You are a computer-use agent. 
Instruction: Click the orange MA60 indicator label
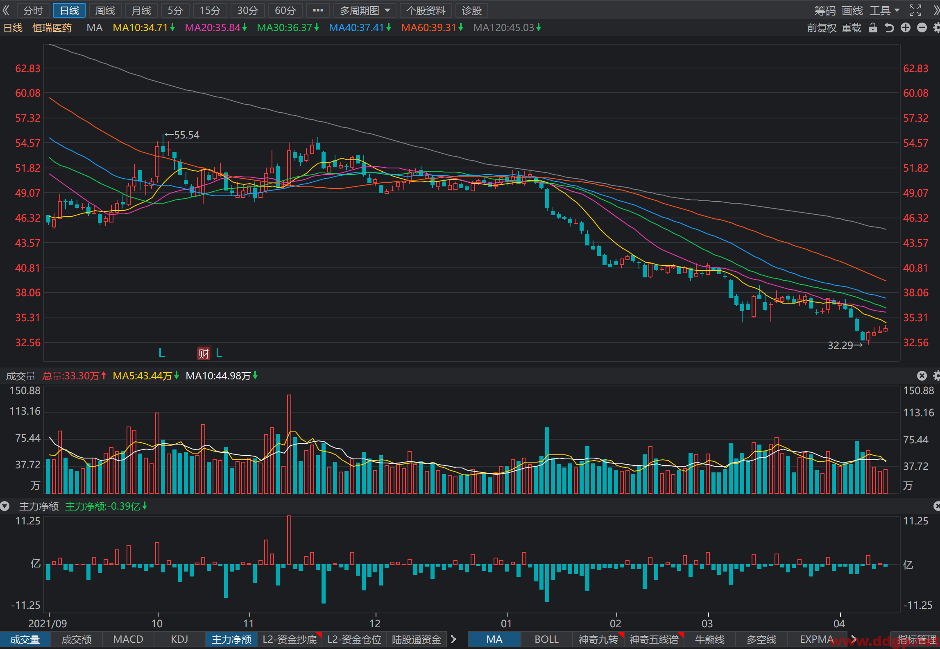click(432, 27)
